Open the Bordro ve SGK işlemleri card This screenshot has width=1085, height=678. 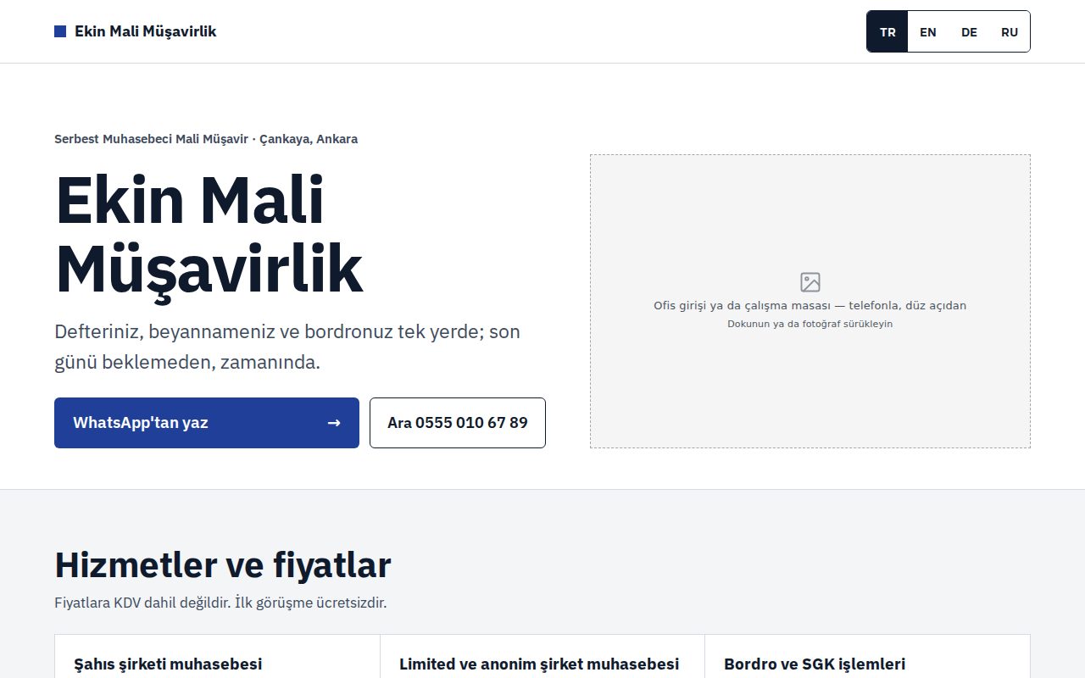tap(867, 657)
